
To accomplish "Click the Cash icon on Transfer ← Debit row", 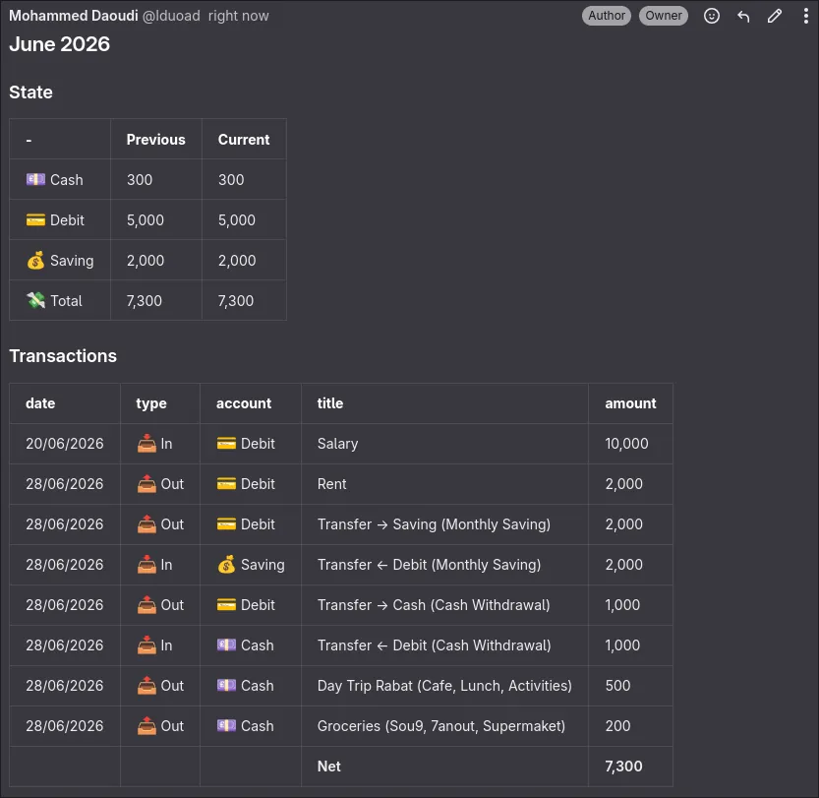I will coord(226,645).
